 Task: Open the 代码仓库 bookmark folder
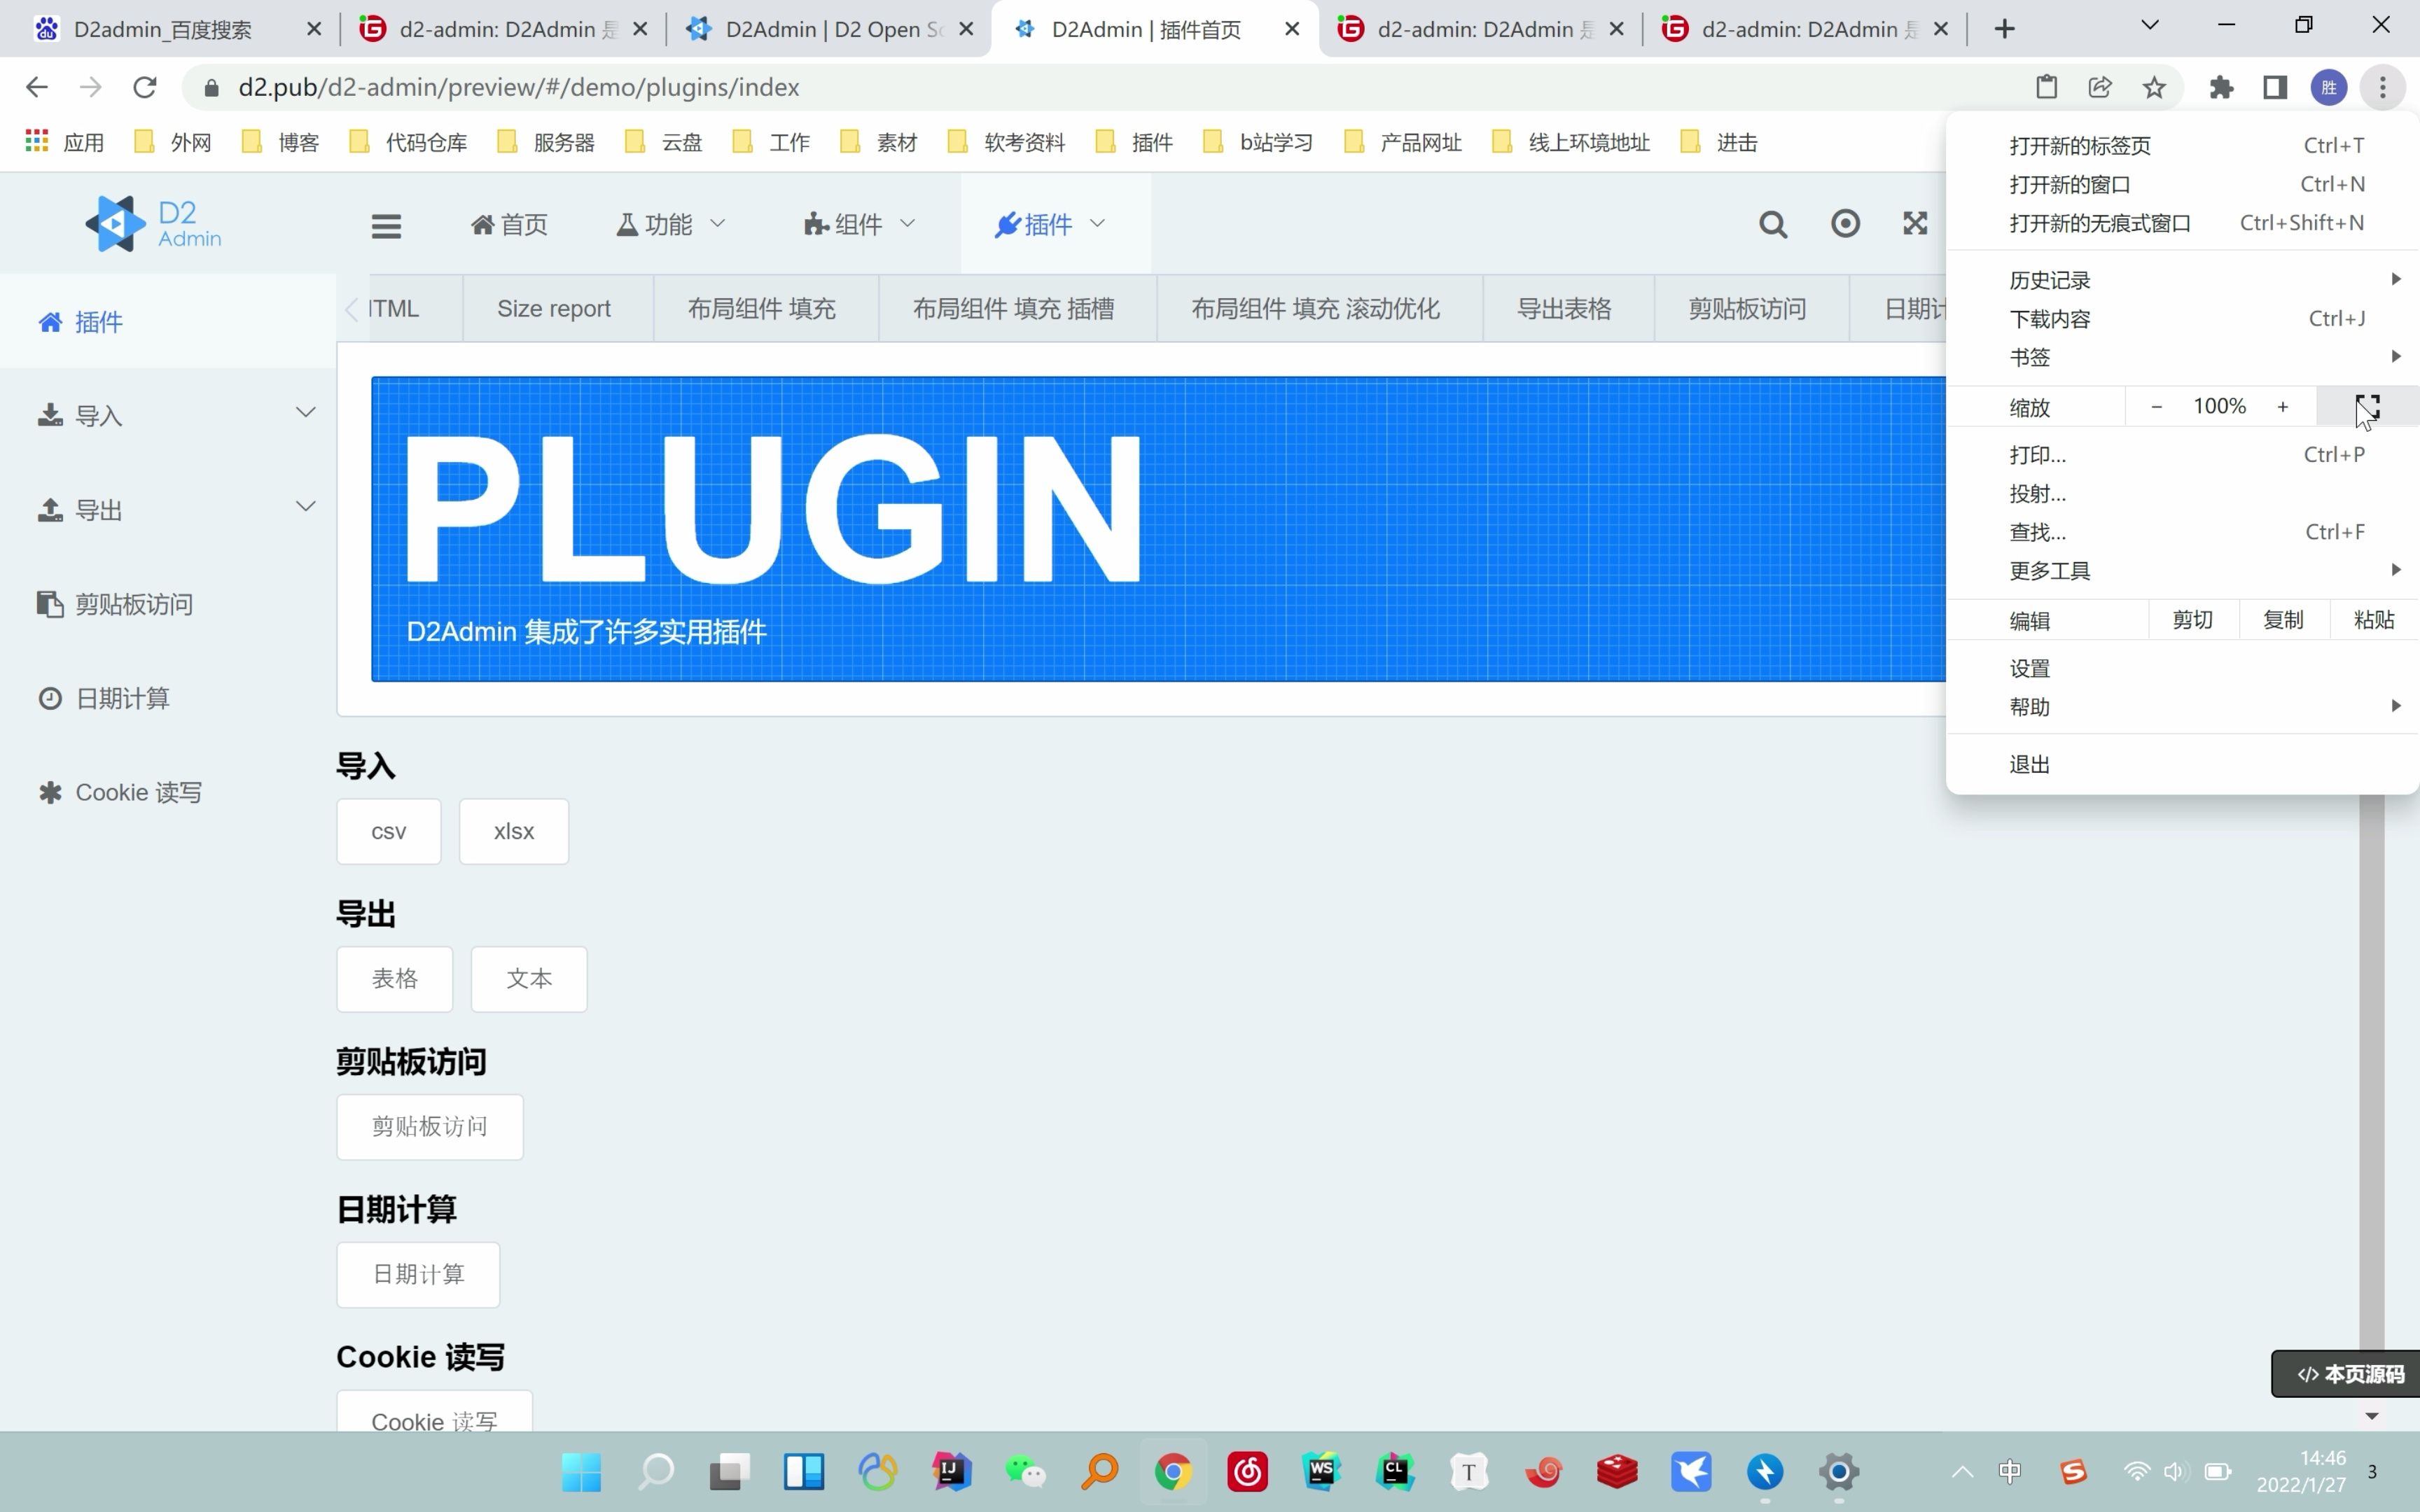coord(408,142)
